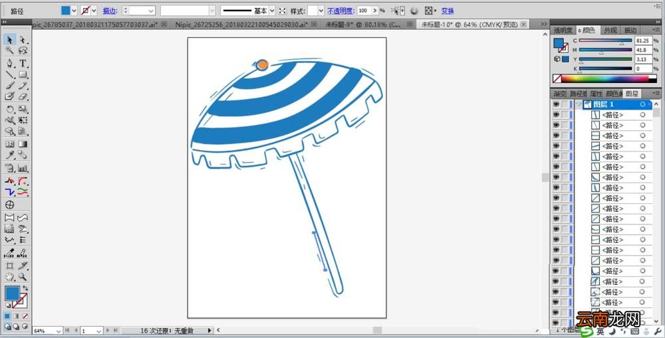665x338 pixels.
Task: Reset to default fill and stroke
Action: pos(7,305)
